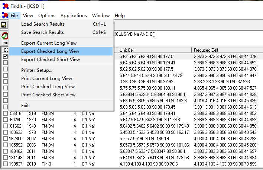Open the Window menu
This screenshot has height=170, width=263.
(x=101, y=16)
